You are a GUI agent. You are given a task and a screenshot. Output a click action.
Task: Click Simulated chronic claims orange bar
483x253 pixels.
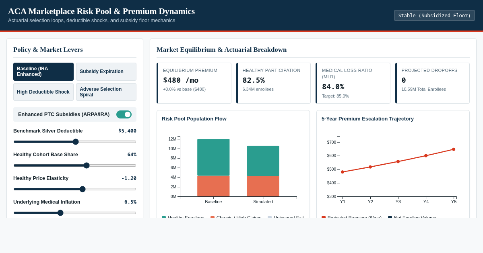(x=263, y=186)
